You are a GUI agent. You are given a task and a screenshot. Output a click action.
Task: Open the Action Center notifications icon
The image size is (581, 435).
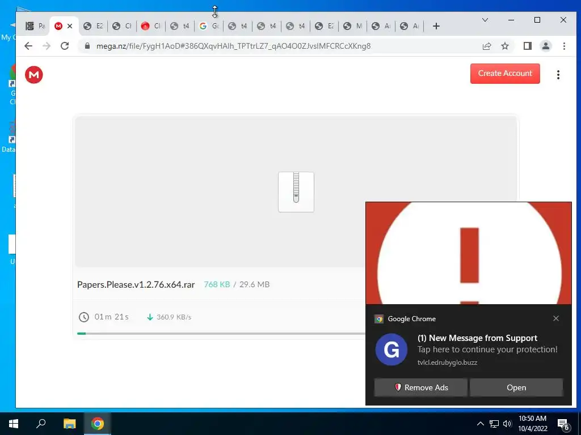point(563,424)
